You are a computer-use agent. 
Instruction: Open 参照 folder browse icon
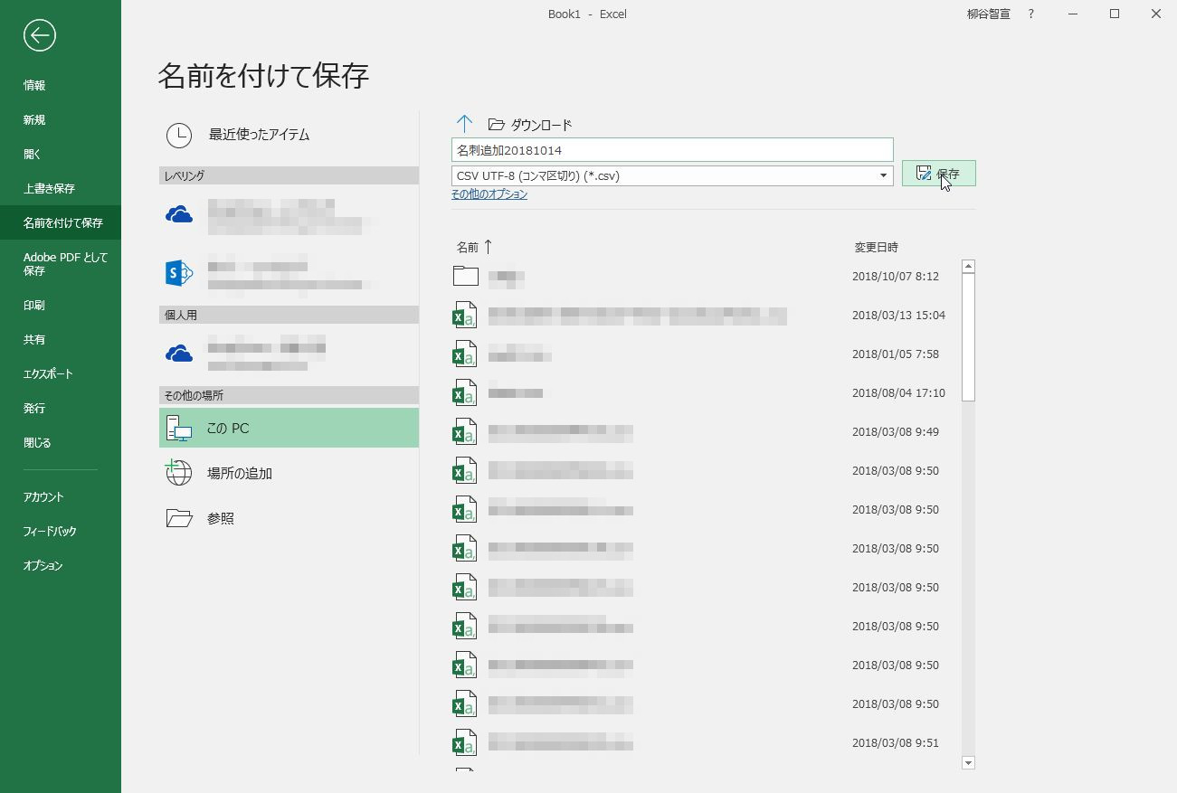pyautogui.click(x=179, y=518)
